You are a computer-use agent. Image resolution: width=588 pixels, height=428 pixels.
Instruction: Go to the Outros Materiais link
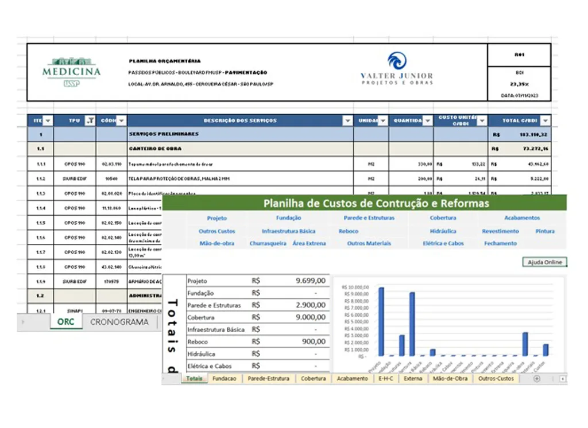(x=369, y=243)
